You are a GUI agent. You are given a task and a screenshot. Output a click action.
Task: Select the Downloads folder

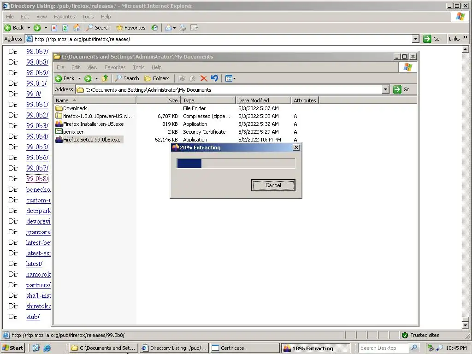[71, 108]
